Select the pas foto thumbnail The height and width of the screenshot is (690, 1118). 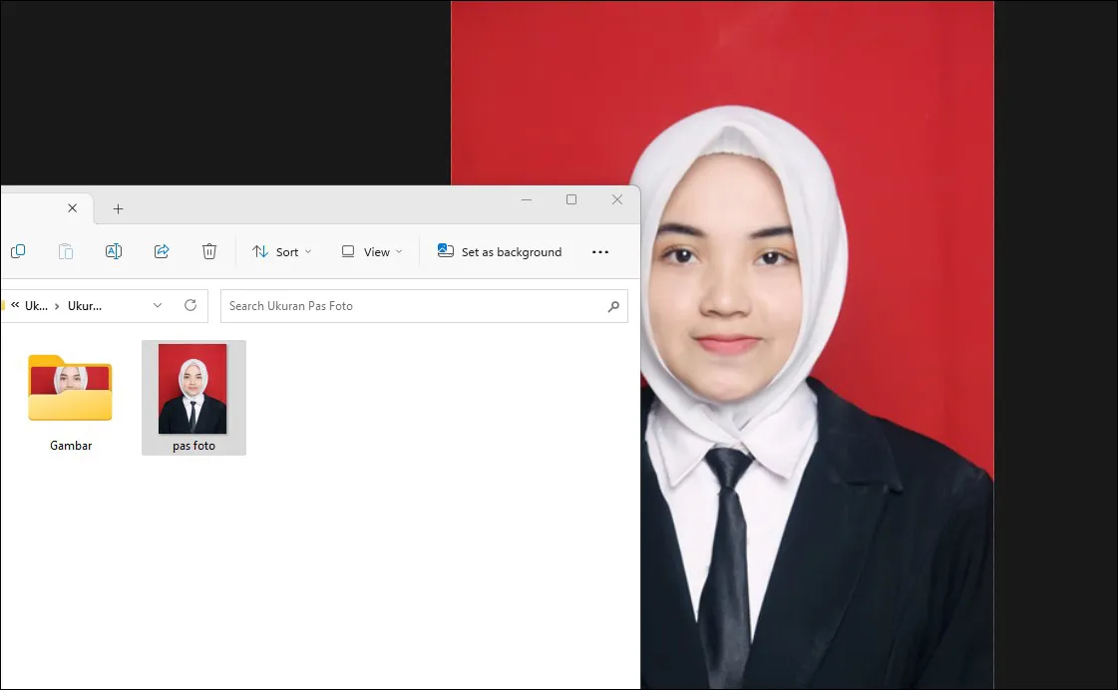click(193, 389)
